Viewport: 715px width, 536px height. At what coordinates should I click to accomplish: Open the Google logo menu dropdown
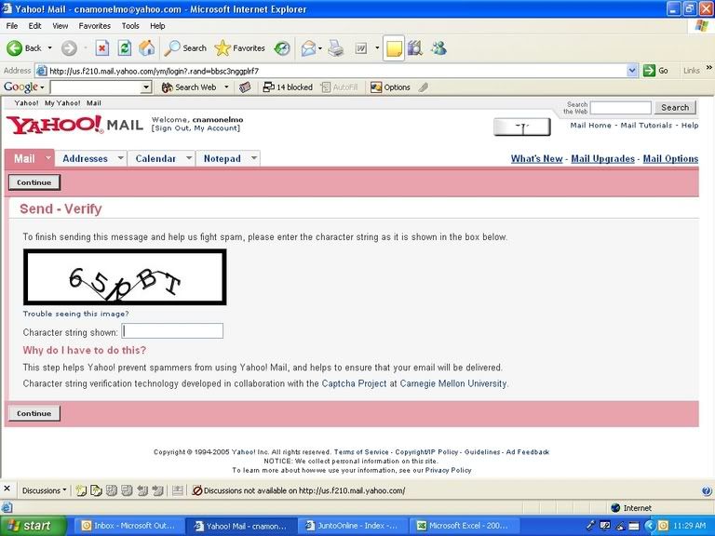click(x=42, y=87)
